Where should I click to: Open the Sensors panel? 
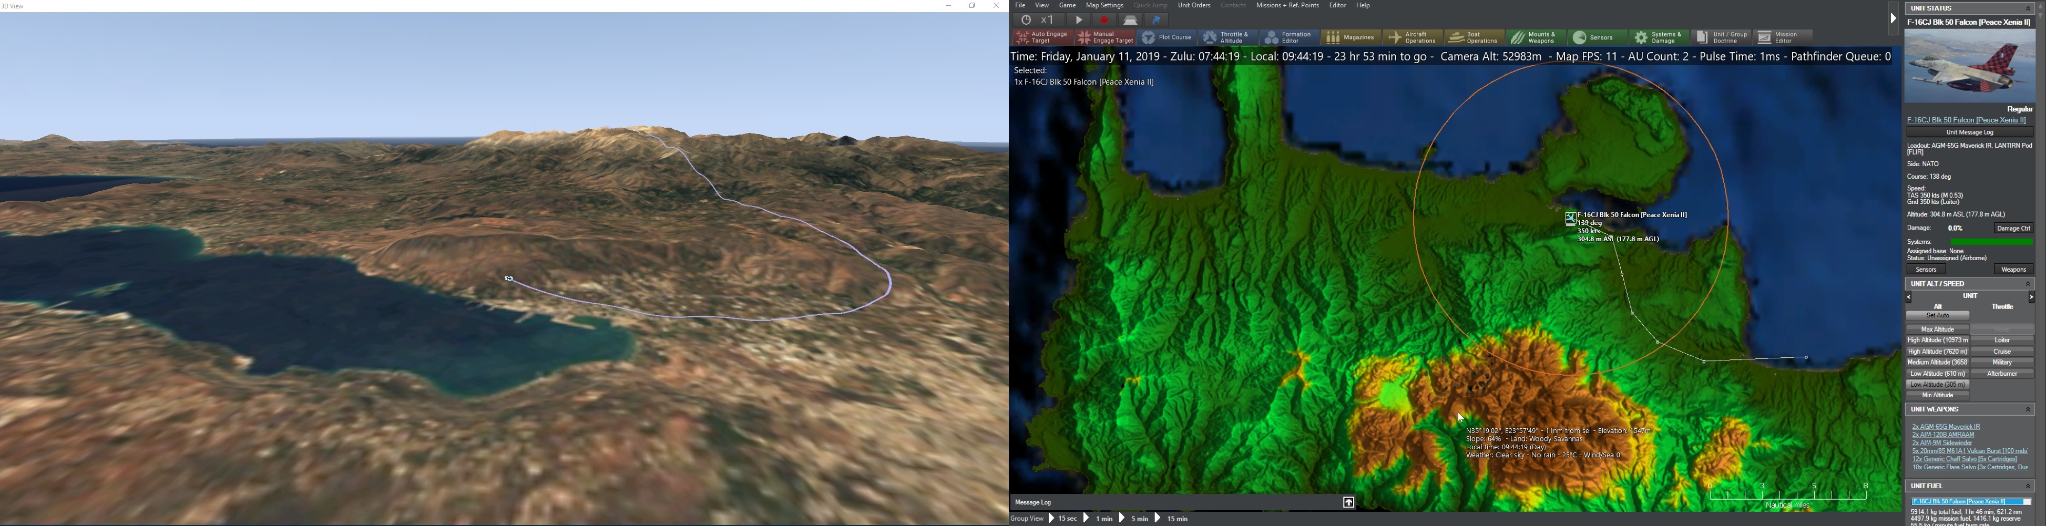(x=1597, y=36)
